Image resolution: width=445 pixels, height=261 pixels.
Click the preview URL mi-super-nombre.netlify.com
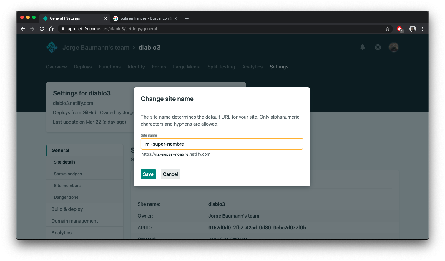[x=176, y=154]
